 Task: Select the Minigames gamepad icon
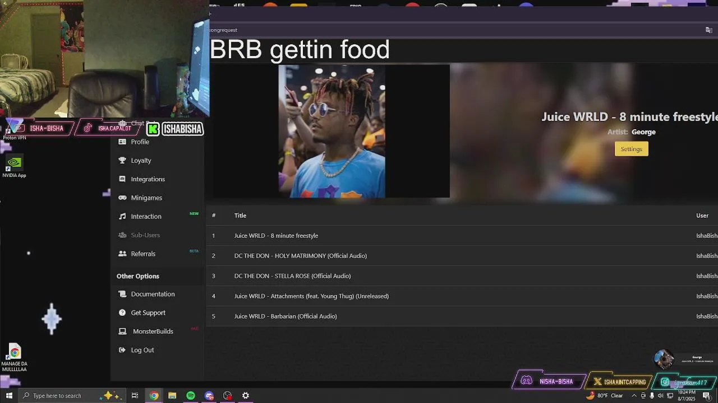(122, 198)
